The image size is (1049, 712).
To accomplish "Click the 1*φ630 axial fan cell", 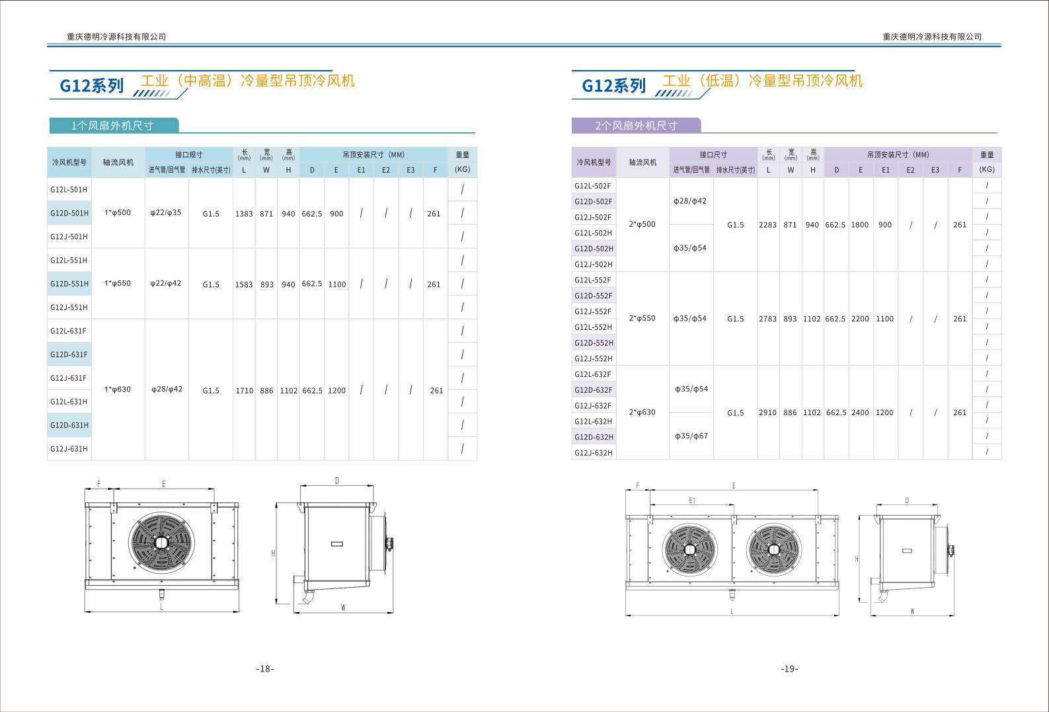I will 118,389.
